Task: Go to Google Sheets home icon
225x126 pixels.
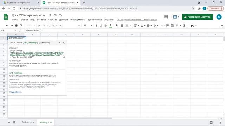Action: 6,17
